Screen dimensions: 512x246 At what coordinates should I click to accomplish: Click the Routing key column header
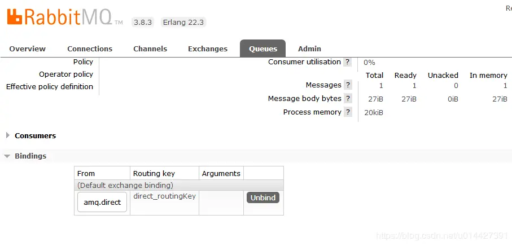point(154,174)
